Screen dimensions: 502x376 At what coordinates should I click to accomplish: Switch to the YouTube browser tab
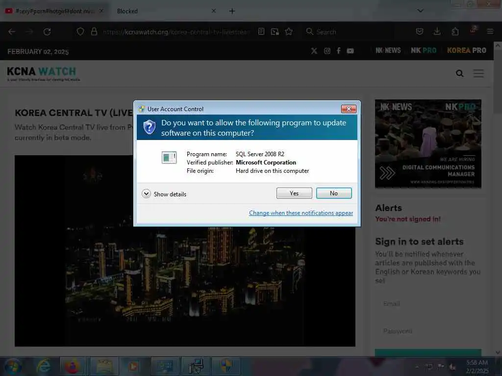tap(54, 11)
